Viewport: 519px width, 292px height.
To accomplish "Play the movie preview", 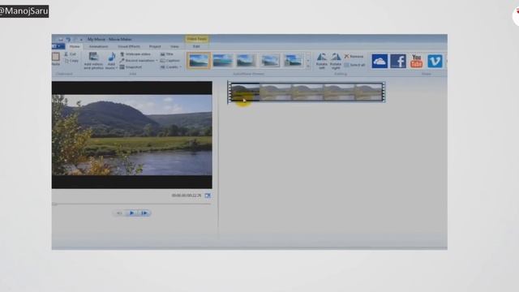I will (131, 213).
